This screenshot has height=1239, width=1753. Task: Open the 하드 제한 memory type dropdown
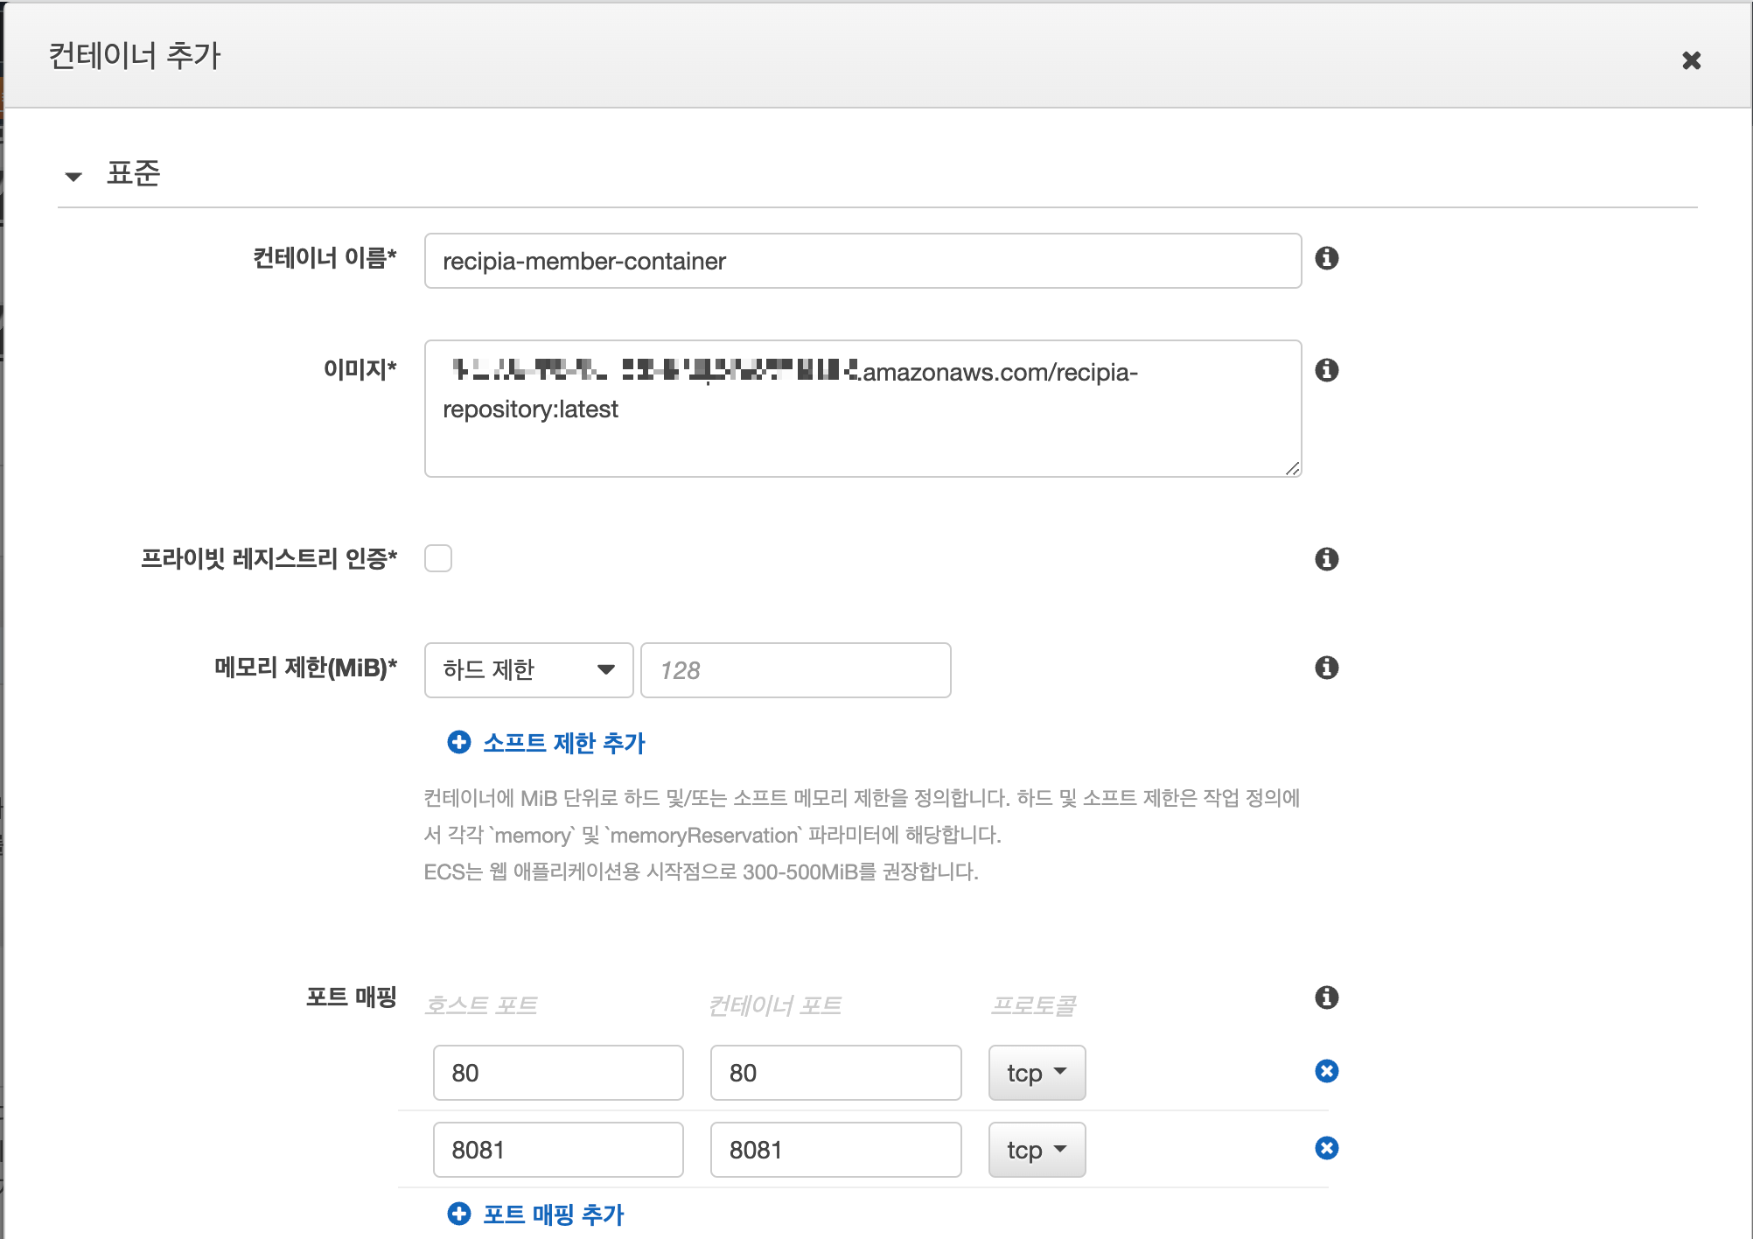click(528, 670)
